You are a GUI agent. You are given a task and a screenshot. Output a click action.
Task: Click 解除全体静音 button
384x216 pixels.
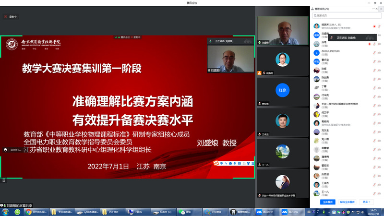pos(348,202)
